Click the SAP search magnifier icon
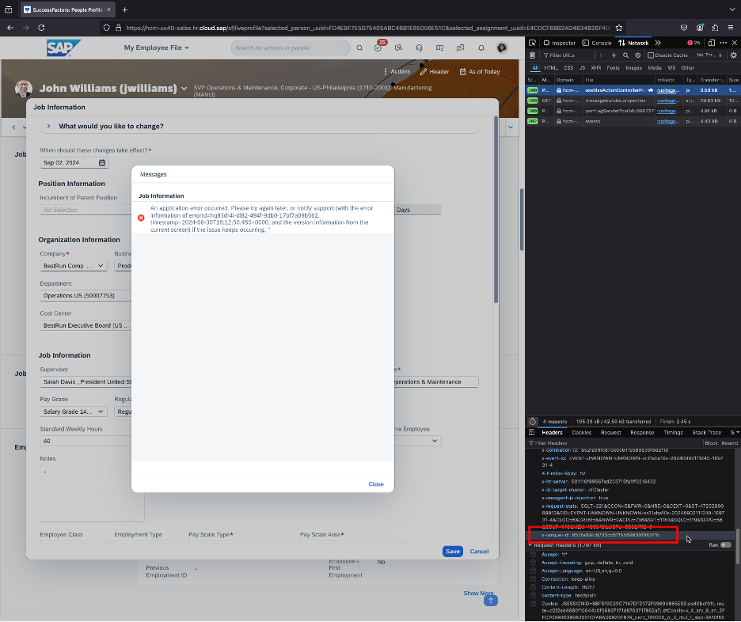Image resolution: width=741 pixels, height=622 pixels. tap(359, 47)
